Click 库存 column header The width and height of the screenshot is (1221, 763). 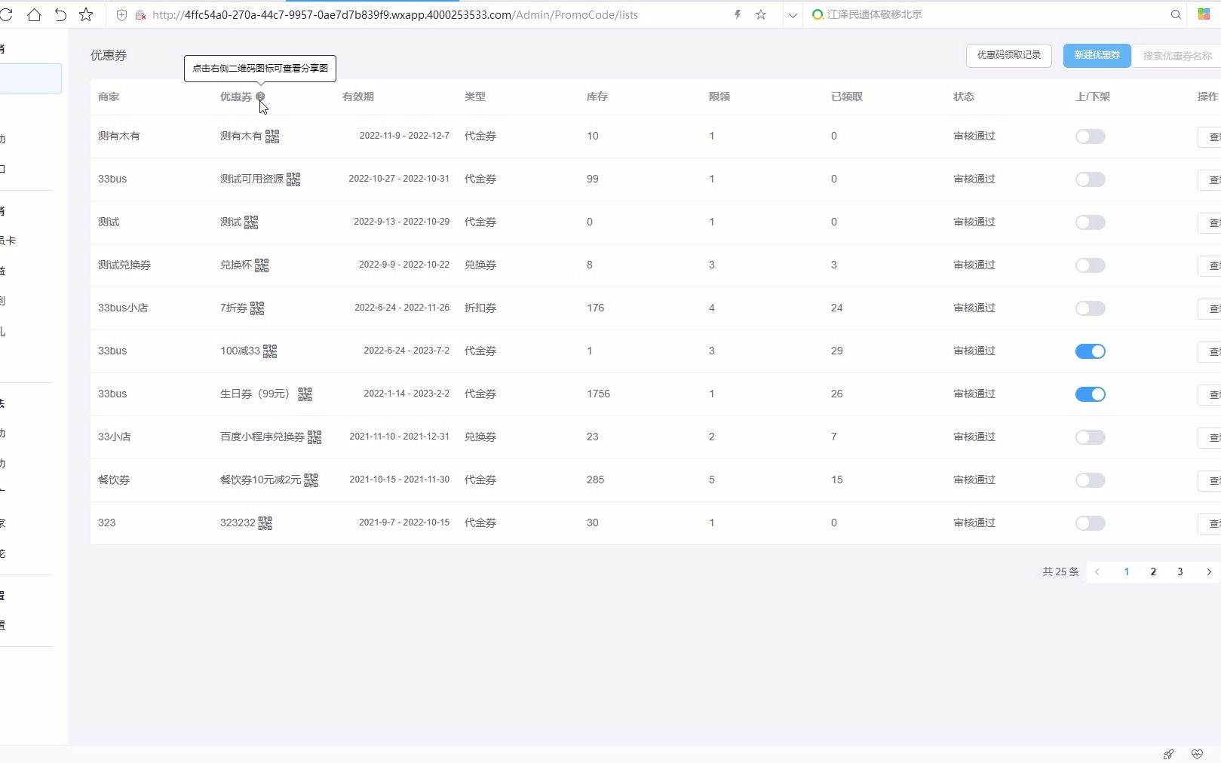coord(597,97)
